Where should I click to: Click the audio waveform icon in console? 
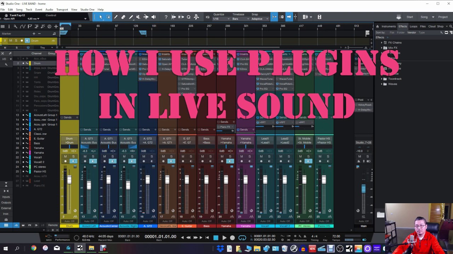[x=16, y=225]
